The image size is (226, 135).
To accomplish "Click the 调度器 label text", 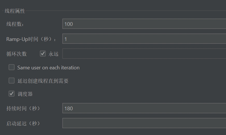I will pos(25,94).
